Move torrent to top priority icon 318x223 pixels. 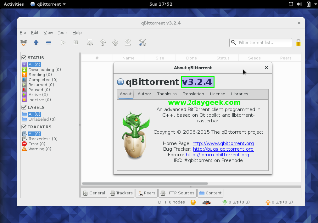tap(90, 42)
